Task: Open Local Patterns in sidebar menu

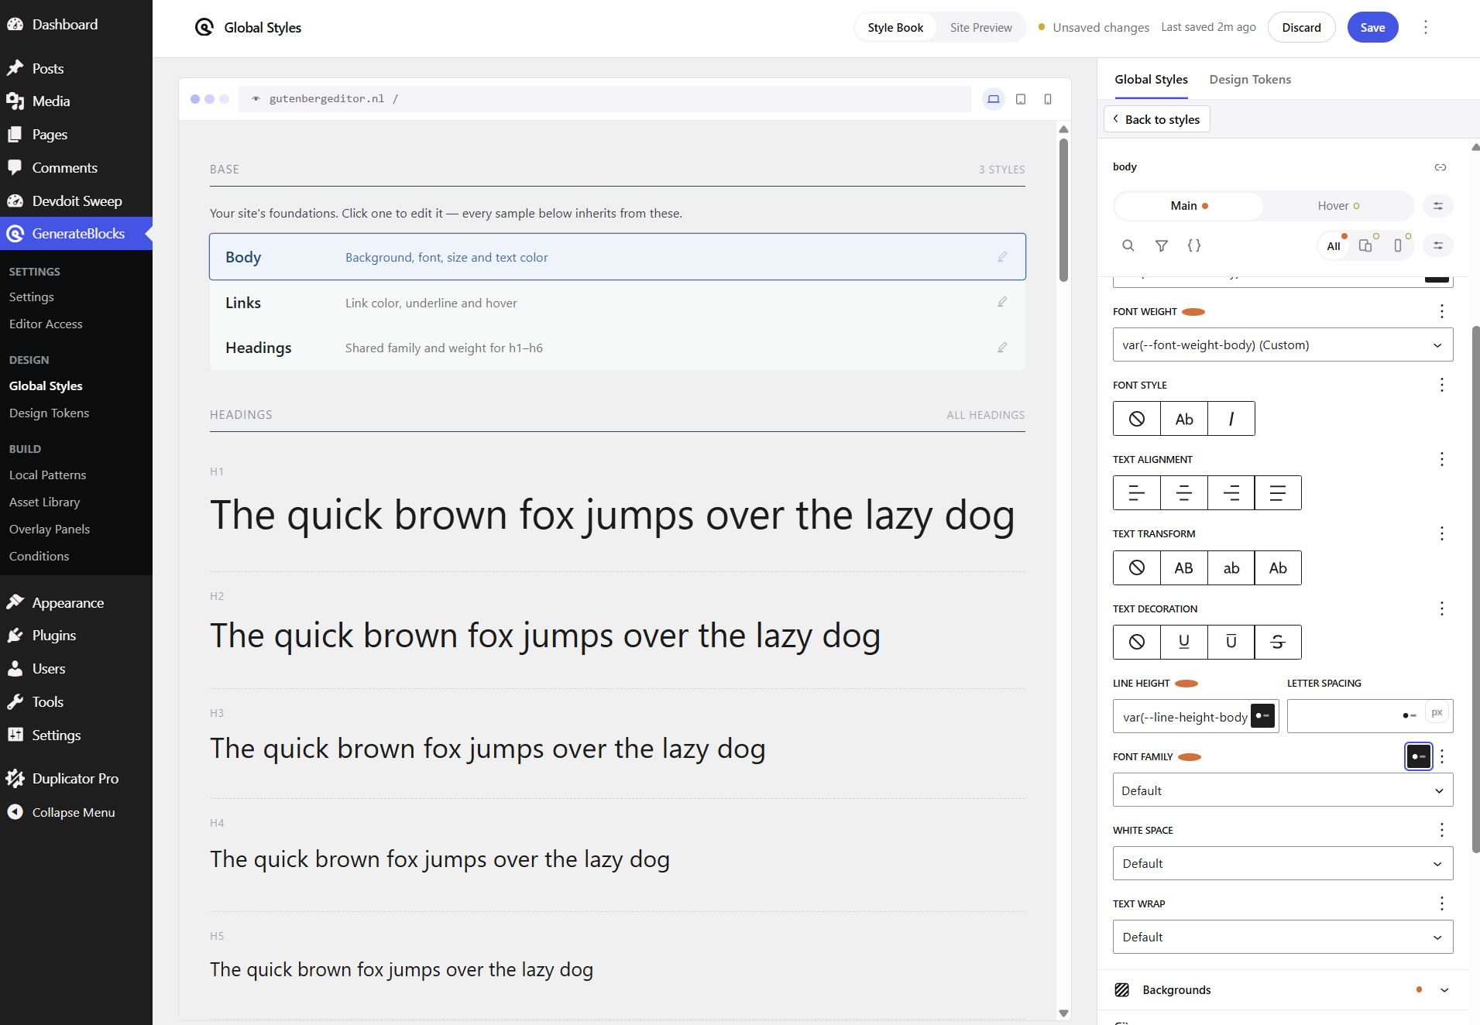Action: (x=47, y=475)
